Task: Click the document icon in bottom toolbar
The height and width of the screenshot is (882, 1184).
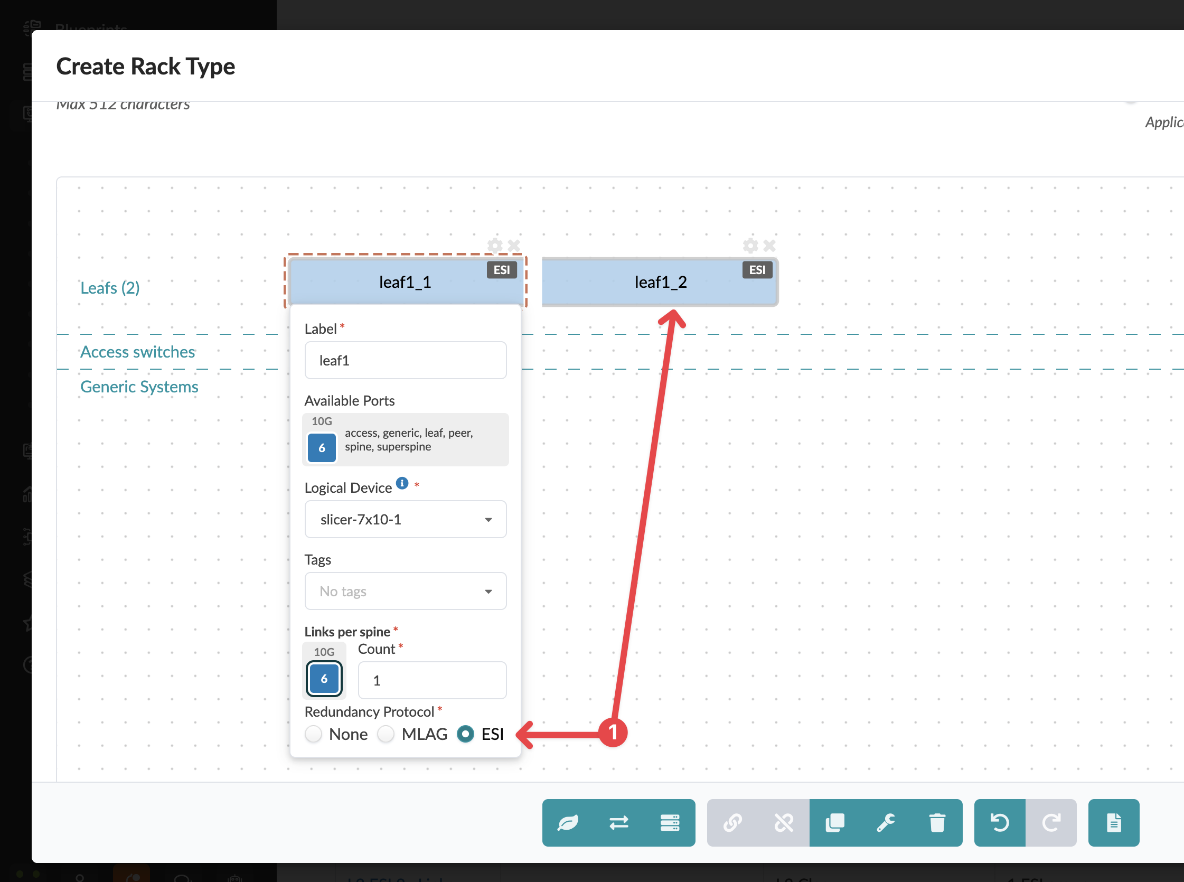Action: [1114, 823]
